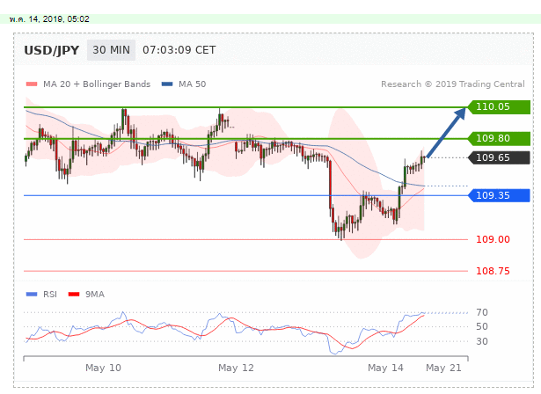Click the red 9MA legend swatch
541x394 pixels.
pyautogui.click(x=74, y=295)
